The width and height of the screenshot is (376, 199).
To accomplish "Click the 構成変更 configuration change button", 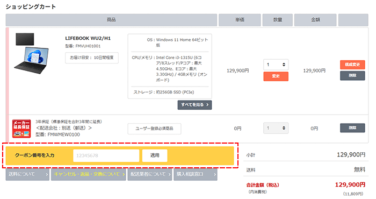I will [352, 65].
